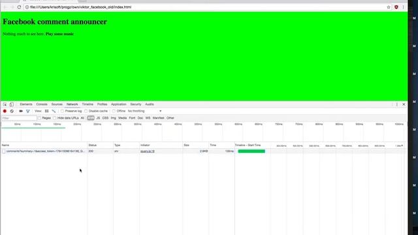Viewport: 418px width, 235px height.
Task: Go to the Application tab
Action: (118, 104)
